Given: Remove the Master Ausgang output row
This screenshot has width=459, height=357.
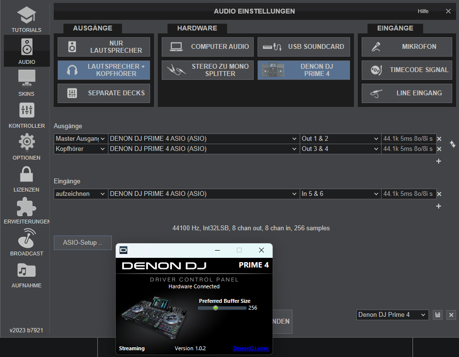Looking at the screenshot, I should click(x=439, y=139).
